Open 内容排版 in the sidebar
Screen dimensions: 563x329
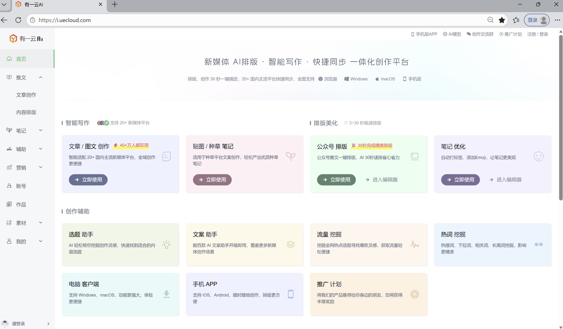27,112
